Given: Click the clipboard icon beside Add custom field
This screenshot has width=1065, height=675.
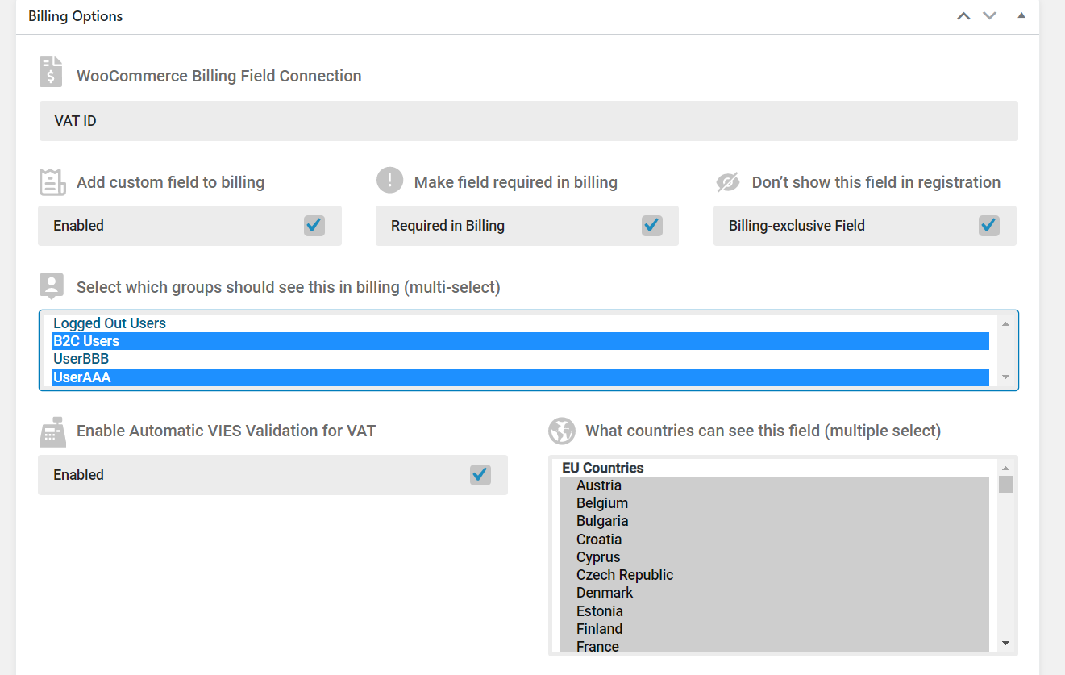Looking at the screenshot, I should (52, 181).
